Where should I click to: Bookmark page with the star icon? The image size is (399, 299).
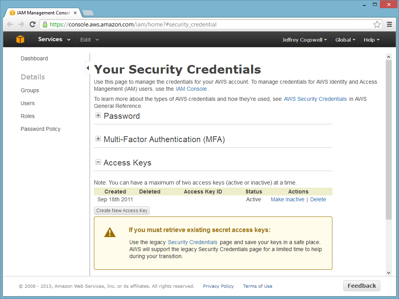(x=377, y=25)
